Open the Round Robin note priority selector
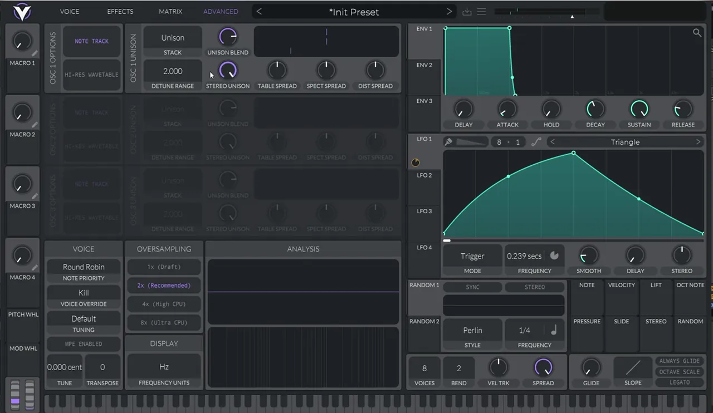Screen dimensions: 713x413 coord(84,267)
